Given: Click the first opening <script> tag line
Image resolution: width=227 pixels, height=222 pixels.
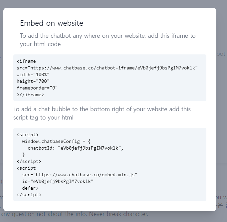Looking at the screenshot, I should click(x=28, y=135).
